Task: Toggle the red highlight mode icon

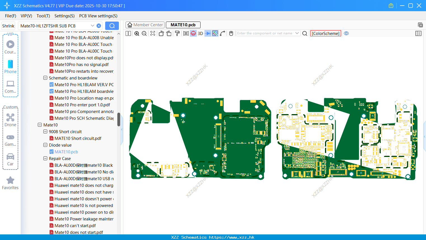Action: tap(193, 33)
